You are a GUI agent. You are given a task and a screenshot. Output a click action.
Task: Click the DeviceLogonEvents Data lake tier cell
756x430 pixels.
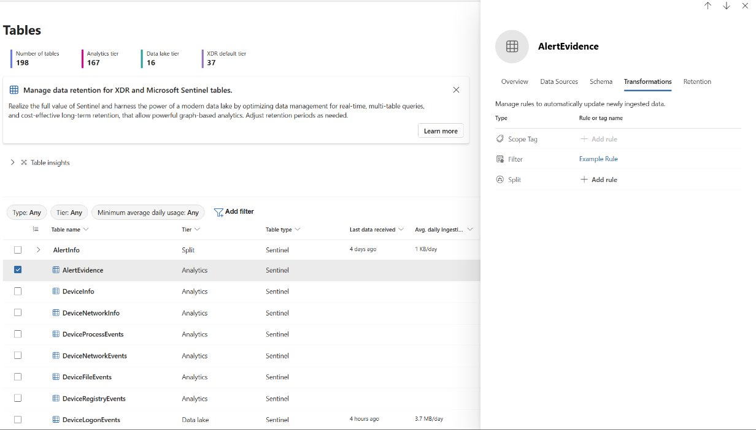[196, 420]
